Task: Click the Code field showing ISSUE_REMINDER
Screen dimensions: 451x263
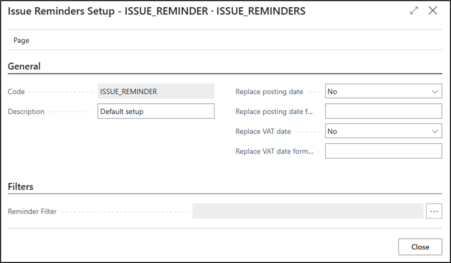Action: point(156,91)
